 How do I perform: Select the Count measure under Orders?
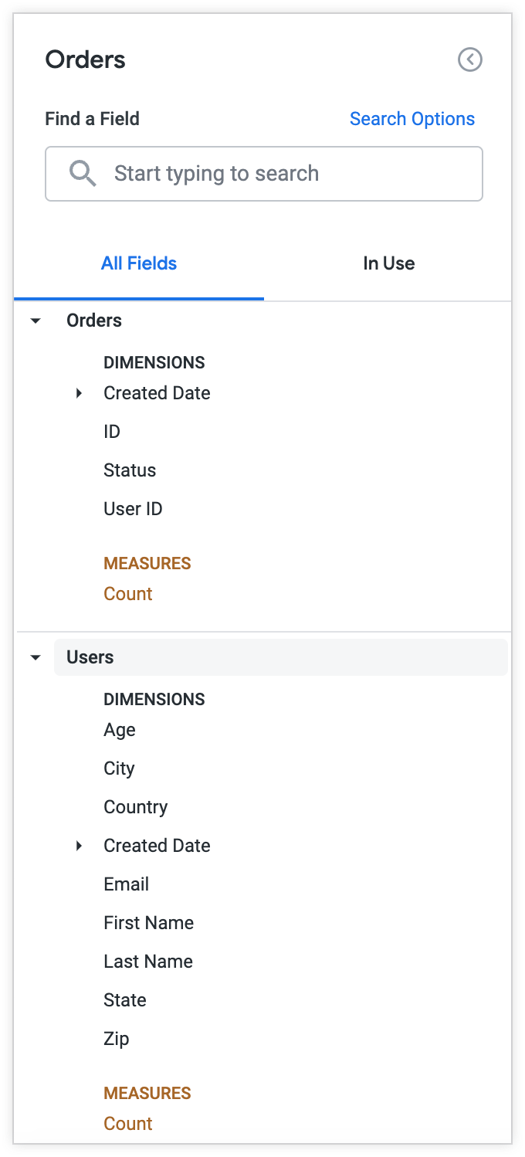coord(127,594)
